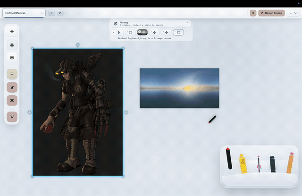Click the History clock icon
302x196 pixels.
click(115, 24)
